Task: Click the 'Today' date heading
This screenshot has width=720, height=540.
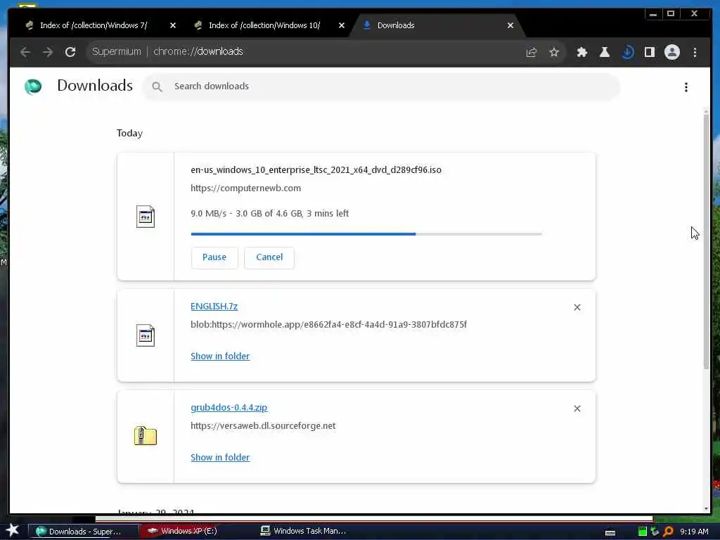Action: point(129,133)
